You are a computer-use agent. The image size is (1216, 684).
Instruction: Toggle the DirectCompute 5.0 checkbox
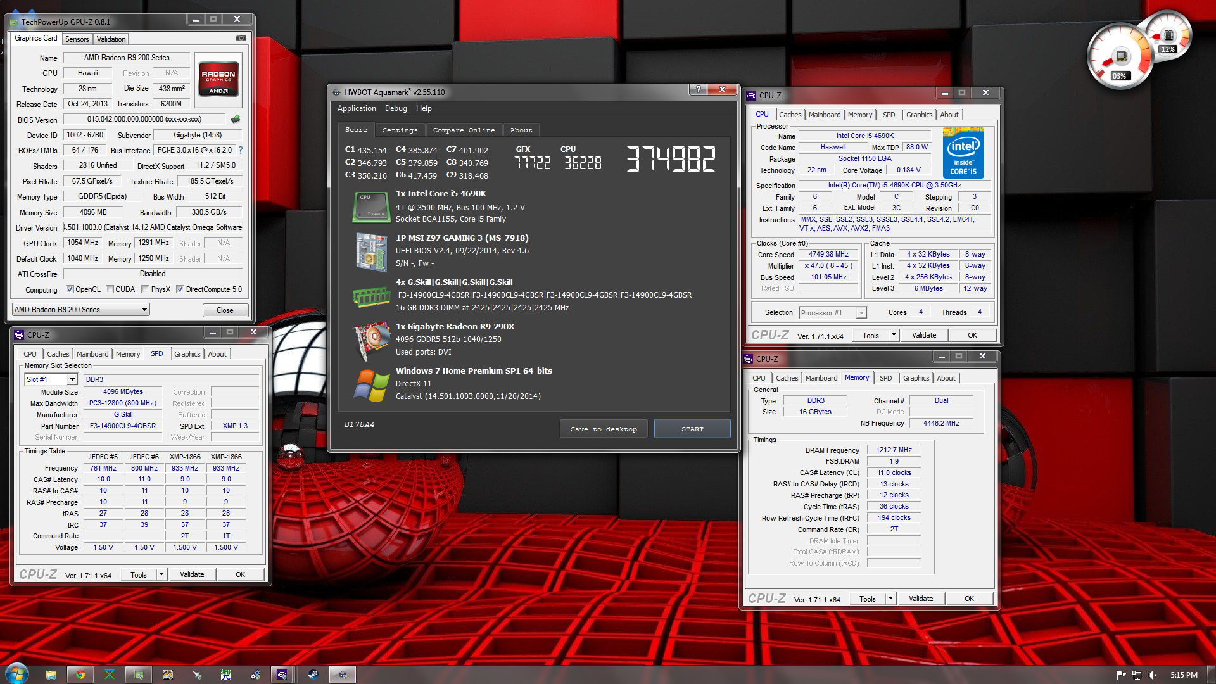(x=180, y=289)
